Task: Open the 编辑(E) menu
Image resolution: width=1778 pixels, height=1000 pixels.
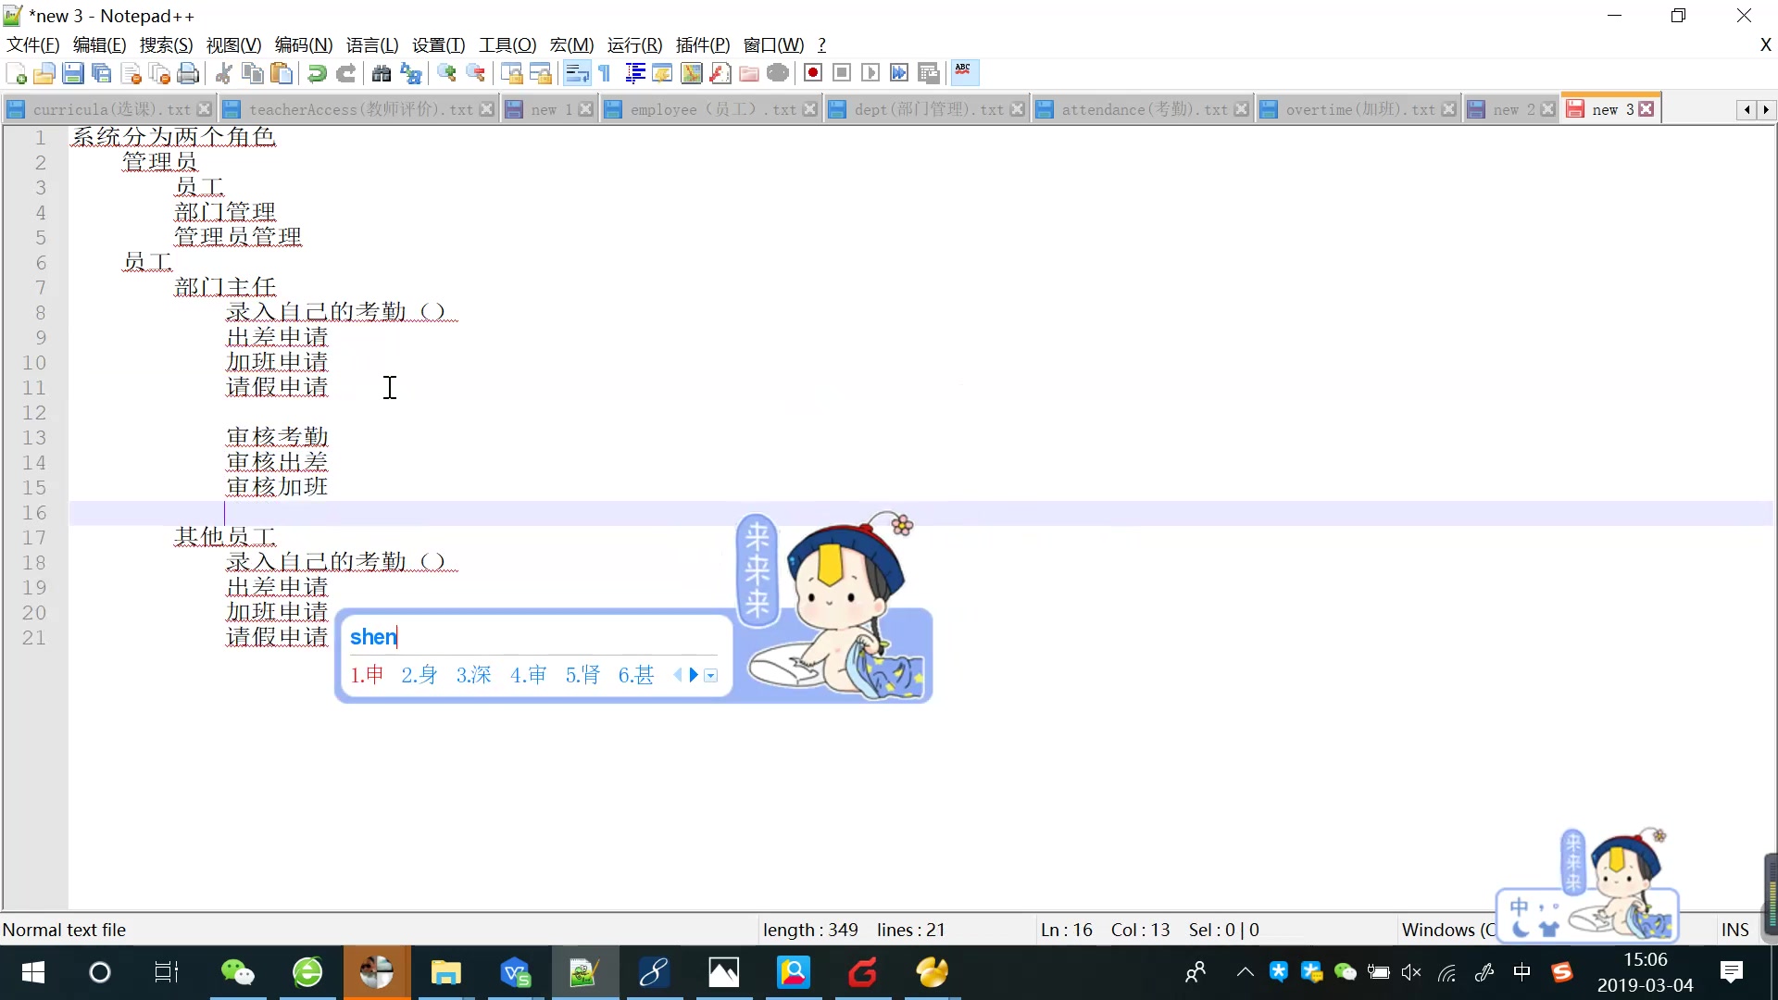Action: click(99, 44)
